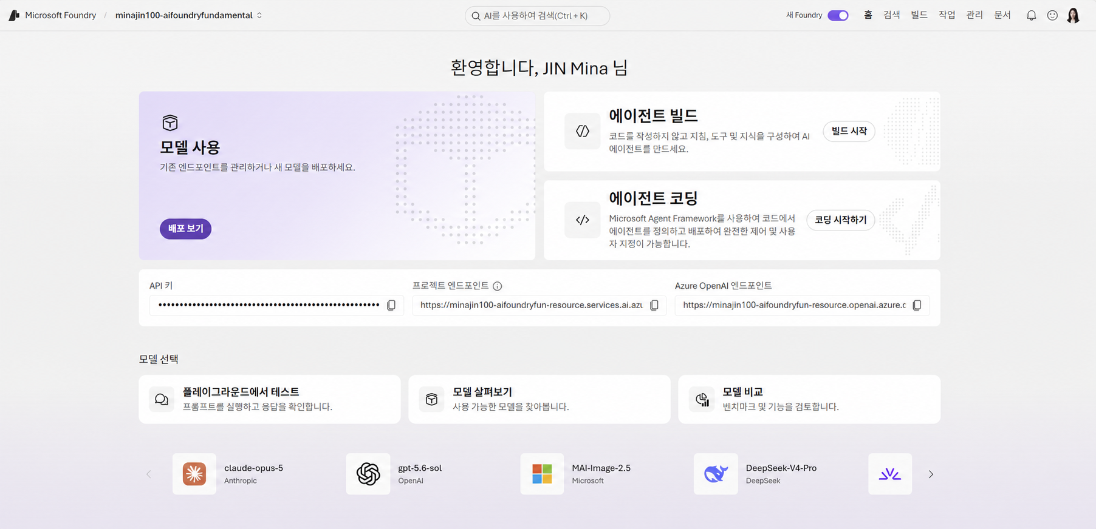
Task: Click the playground chat bubble icon
Action: (x=162, y=399)
